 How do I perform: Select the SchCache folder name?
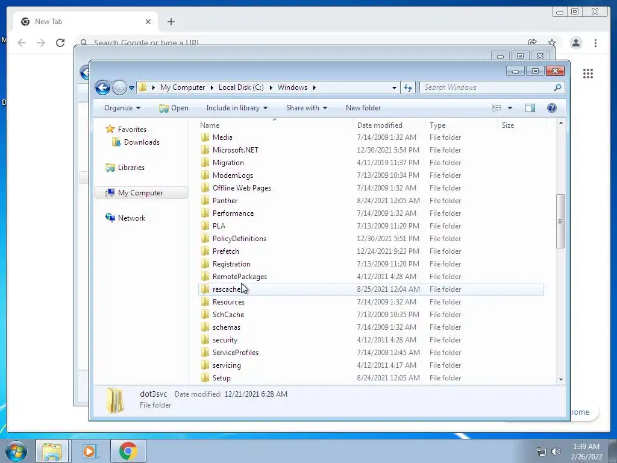[228, 315]
